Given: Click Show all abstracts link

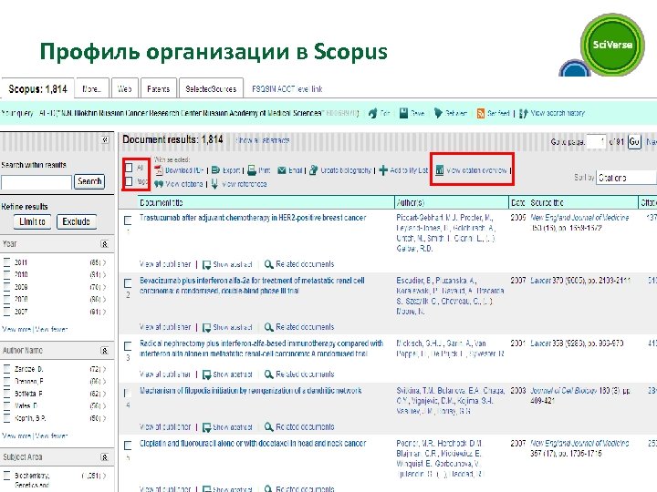Looking at the screenshot, I should (x=262, y=140).
